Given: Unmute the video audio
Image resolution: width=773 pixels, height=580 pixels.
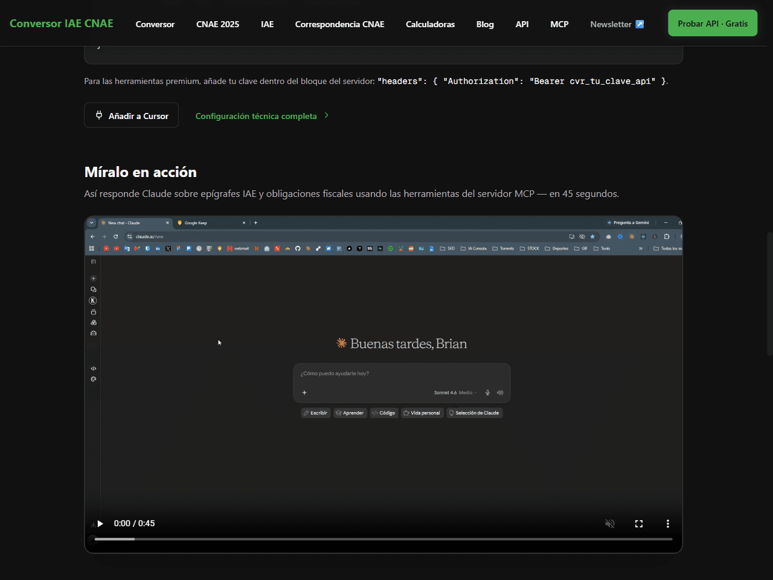Looking at the screenshot, I should tap(610, 524).
